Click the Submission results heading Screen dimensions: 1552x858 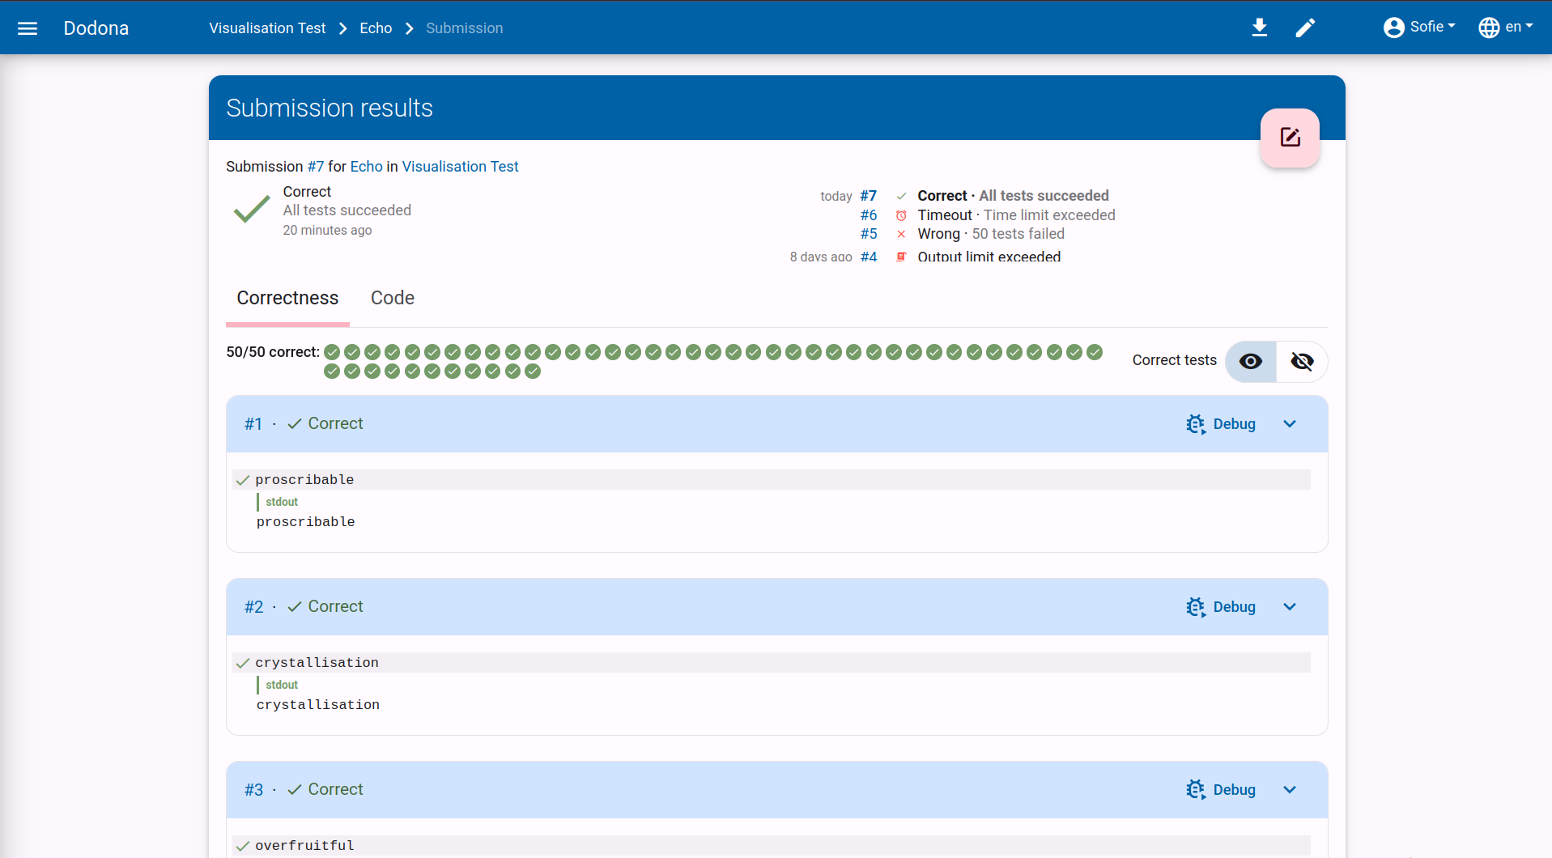[x=330, y=108]
